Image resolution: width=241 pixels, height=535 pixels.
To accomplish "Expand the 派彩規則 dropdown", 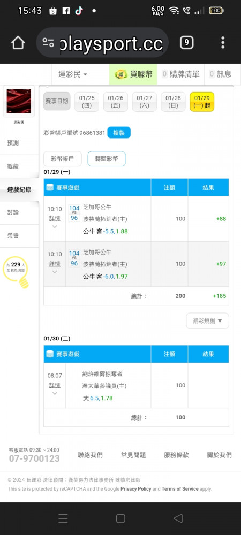I will point(208,320).
